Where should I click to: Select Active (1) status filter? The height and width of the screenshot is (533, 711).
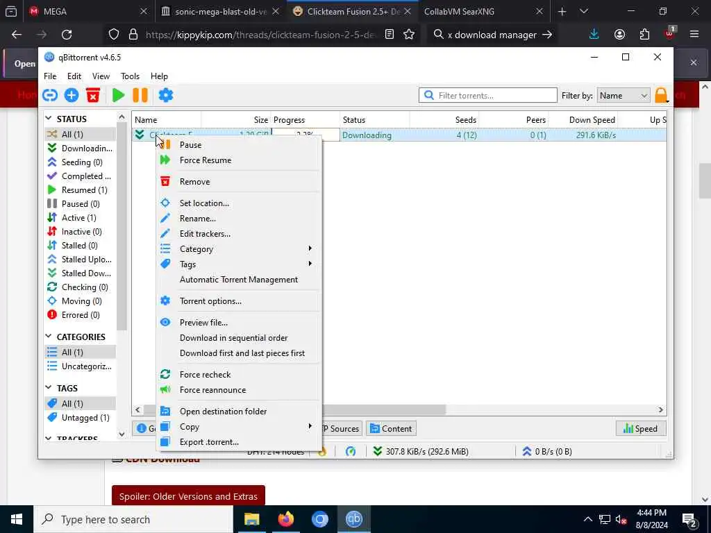coord(81,218)
